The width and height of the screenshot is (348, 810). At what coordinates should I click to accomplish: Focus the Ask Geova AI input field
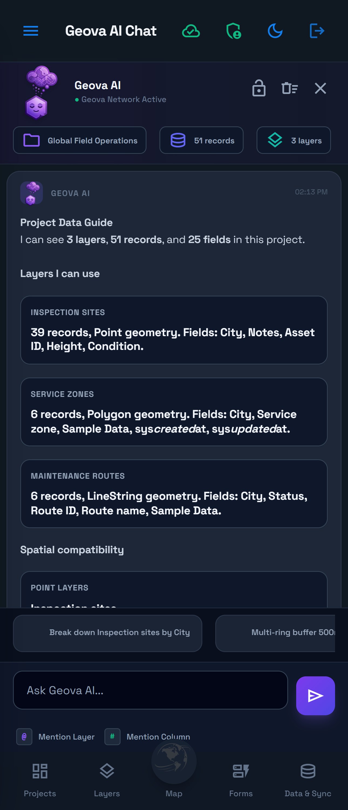click(151, 690)
